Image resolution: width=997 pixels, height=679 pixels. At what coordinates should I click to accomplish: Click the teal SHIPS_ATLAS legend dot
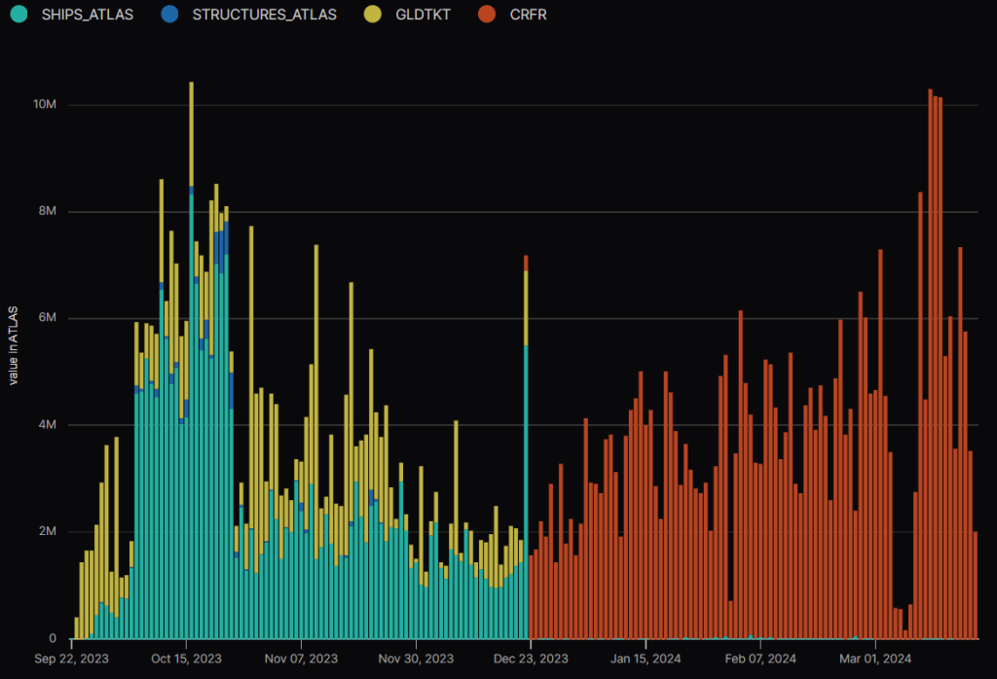click(x=18, y=16)
